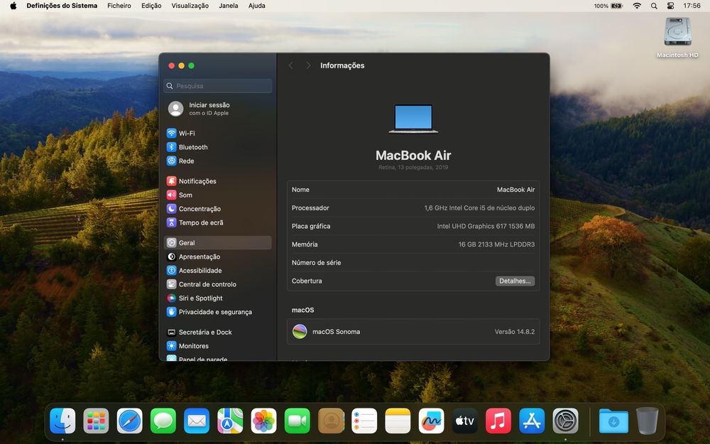Open Maps from the Dock
Viewport: 710px width, 444px height.
[x=230, y=421]
